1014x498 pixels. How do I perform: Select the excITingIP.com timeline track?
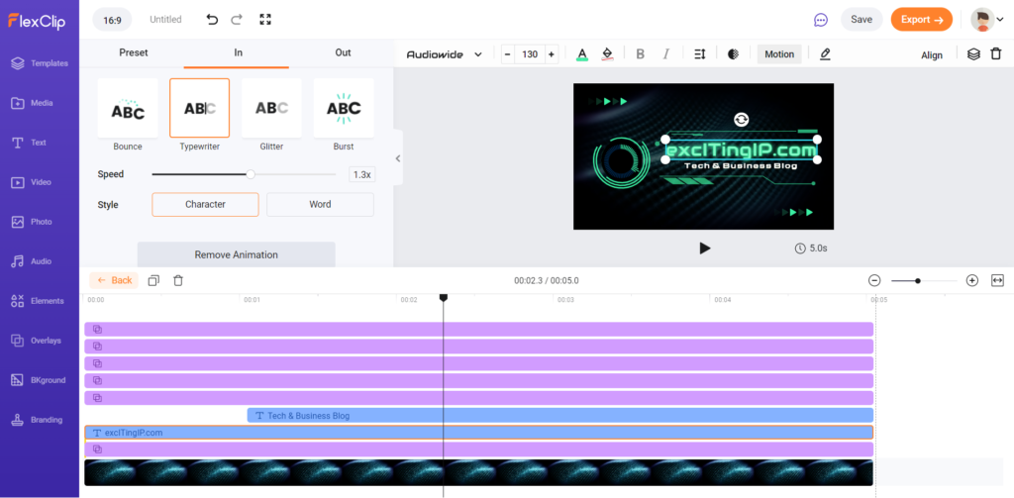pos(478,433)
